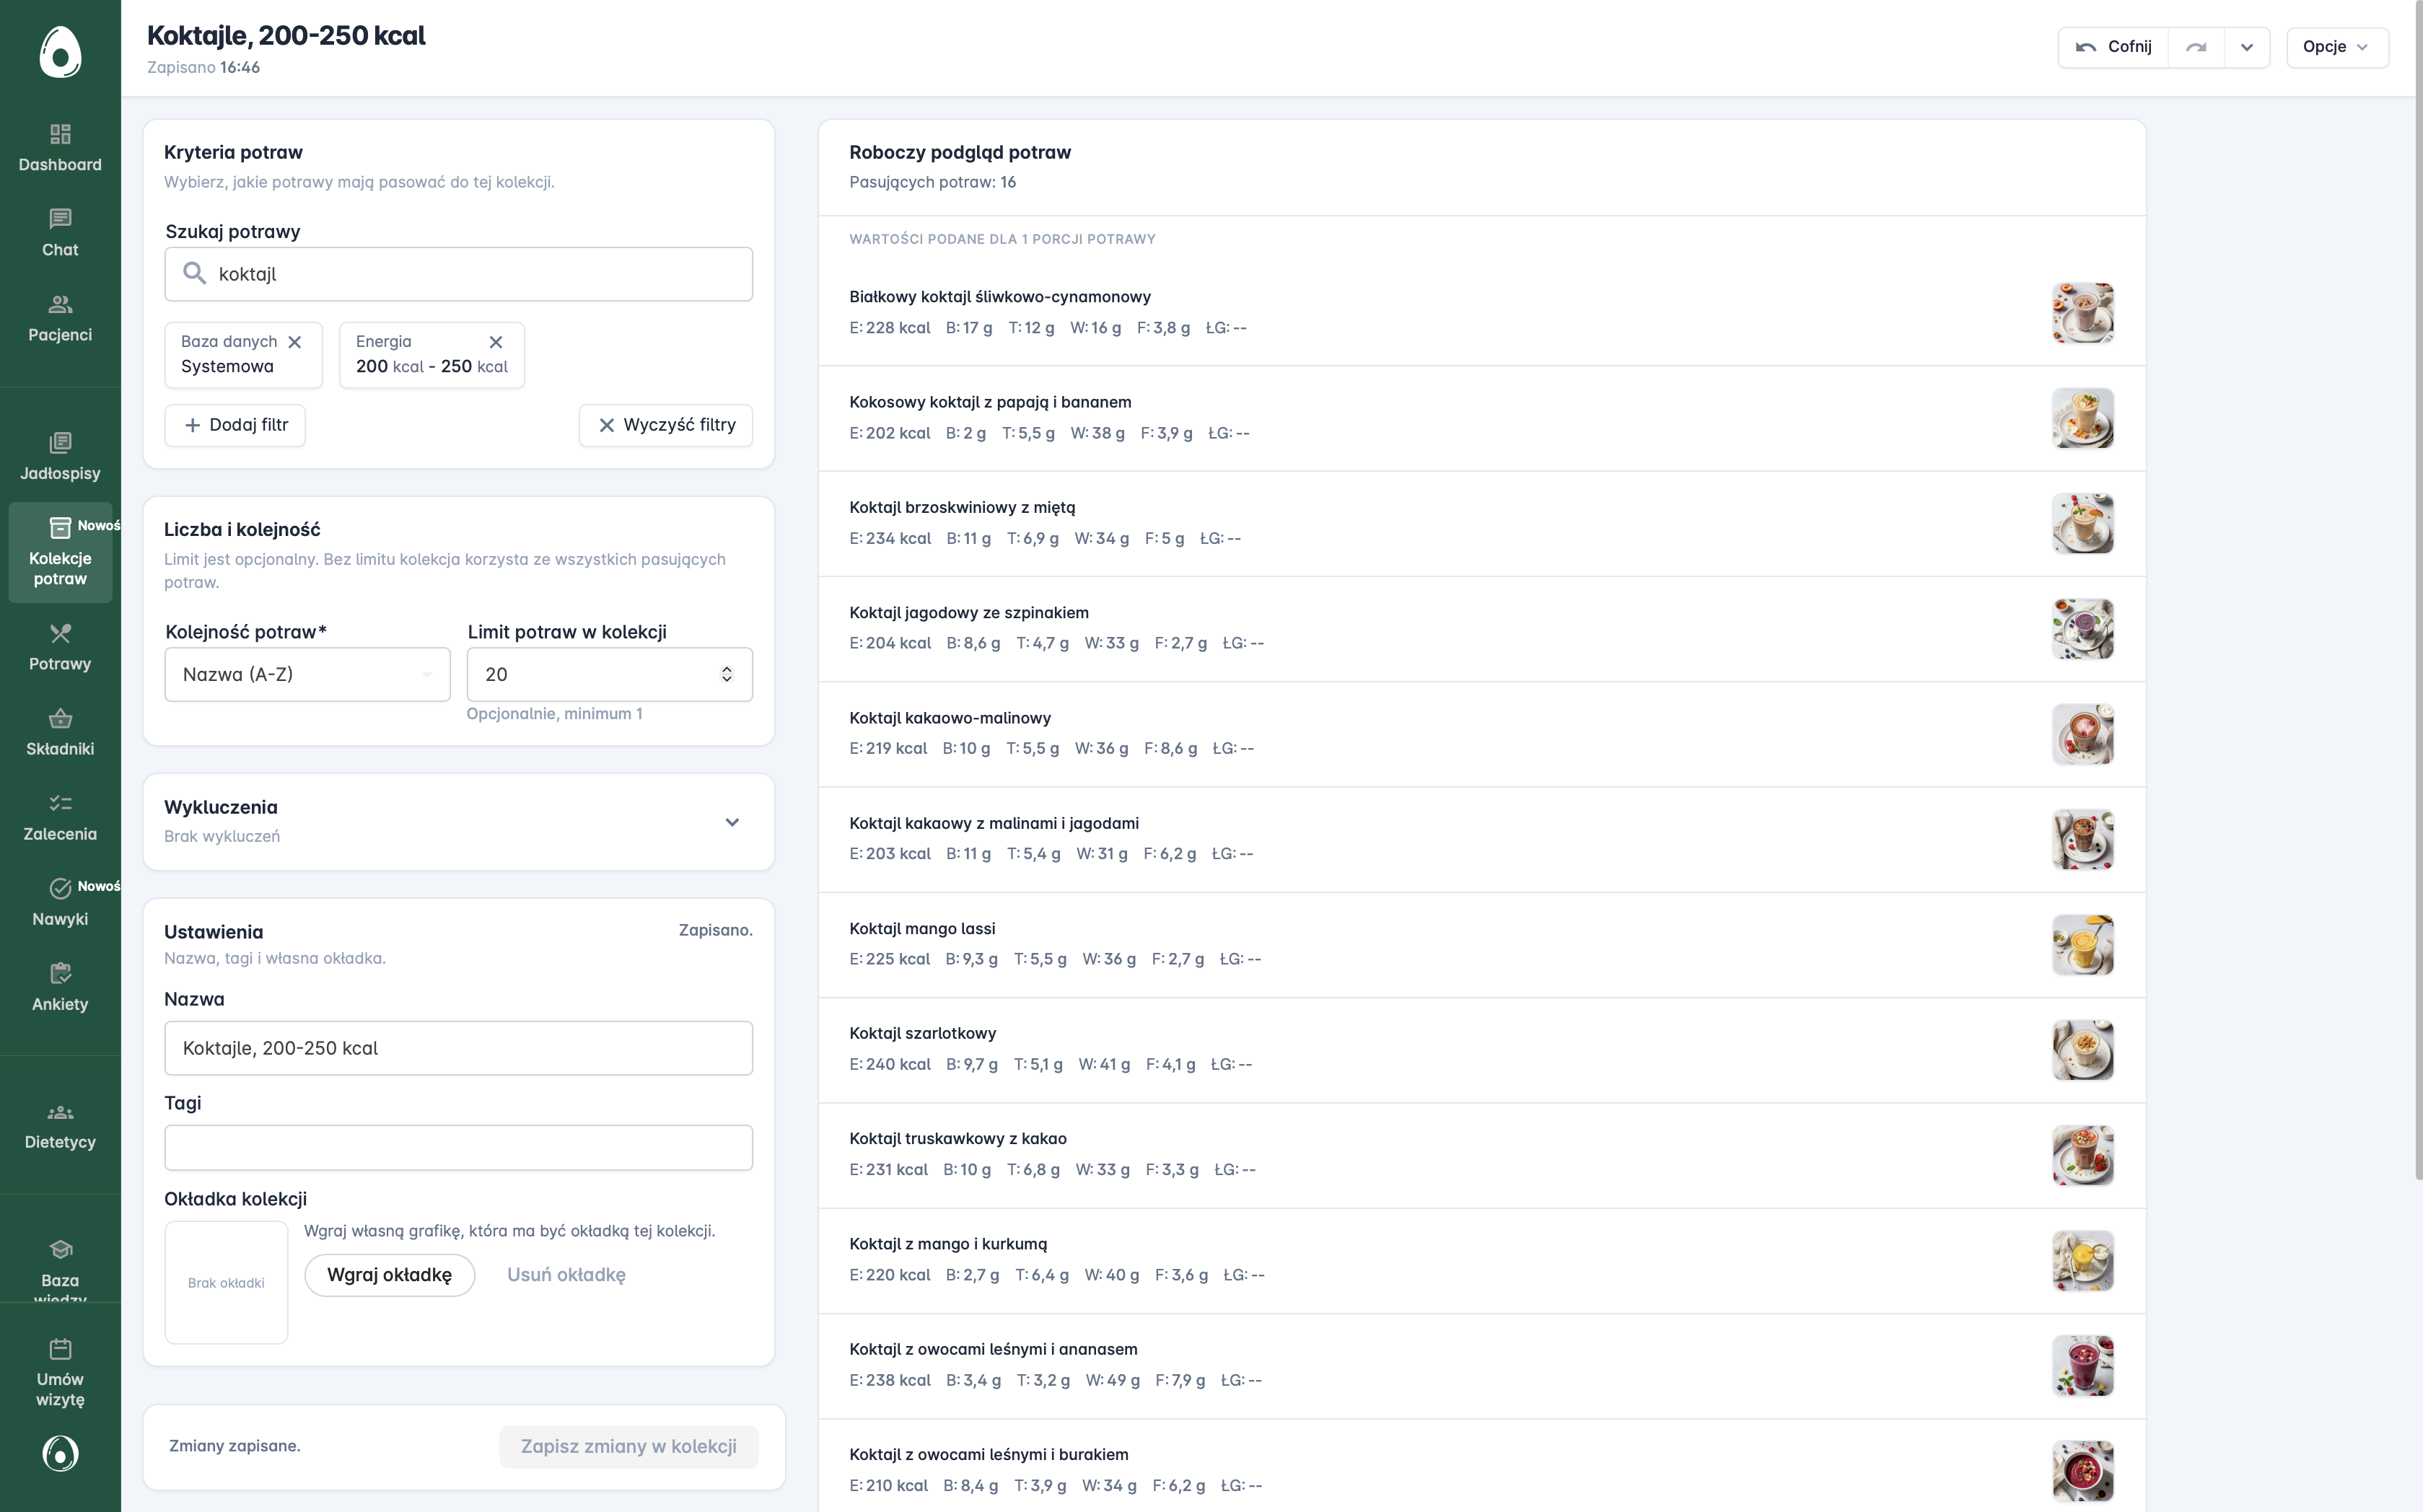This screenshot has height=1512, width=2423.
Task: Click the page vertical scrollbar
Action: (x=2418, y=590)
